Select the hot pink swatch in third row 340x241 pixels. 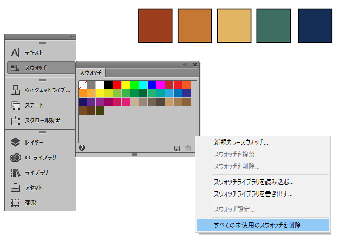[x=126, y=102]
